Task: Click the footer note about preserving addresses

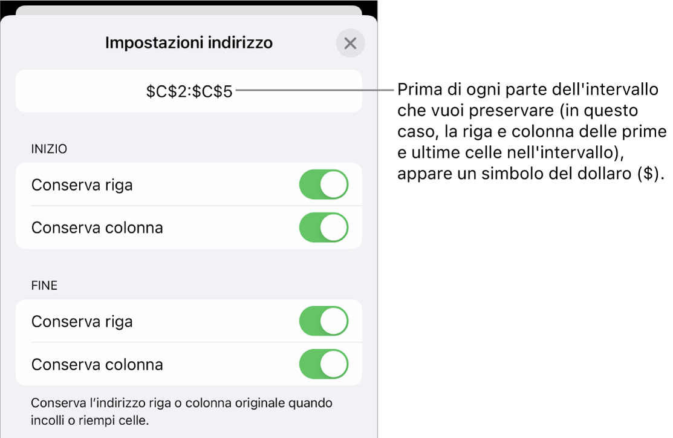Action: pyautogui.click(x=181, y=411)
